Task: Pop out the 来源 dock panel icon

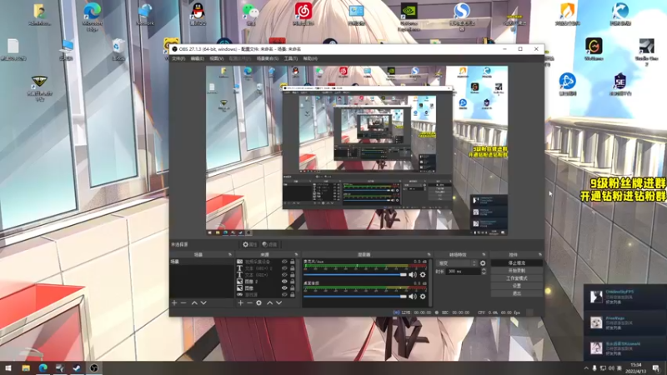Action: (x=297, y=255)
